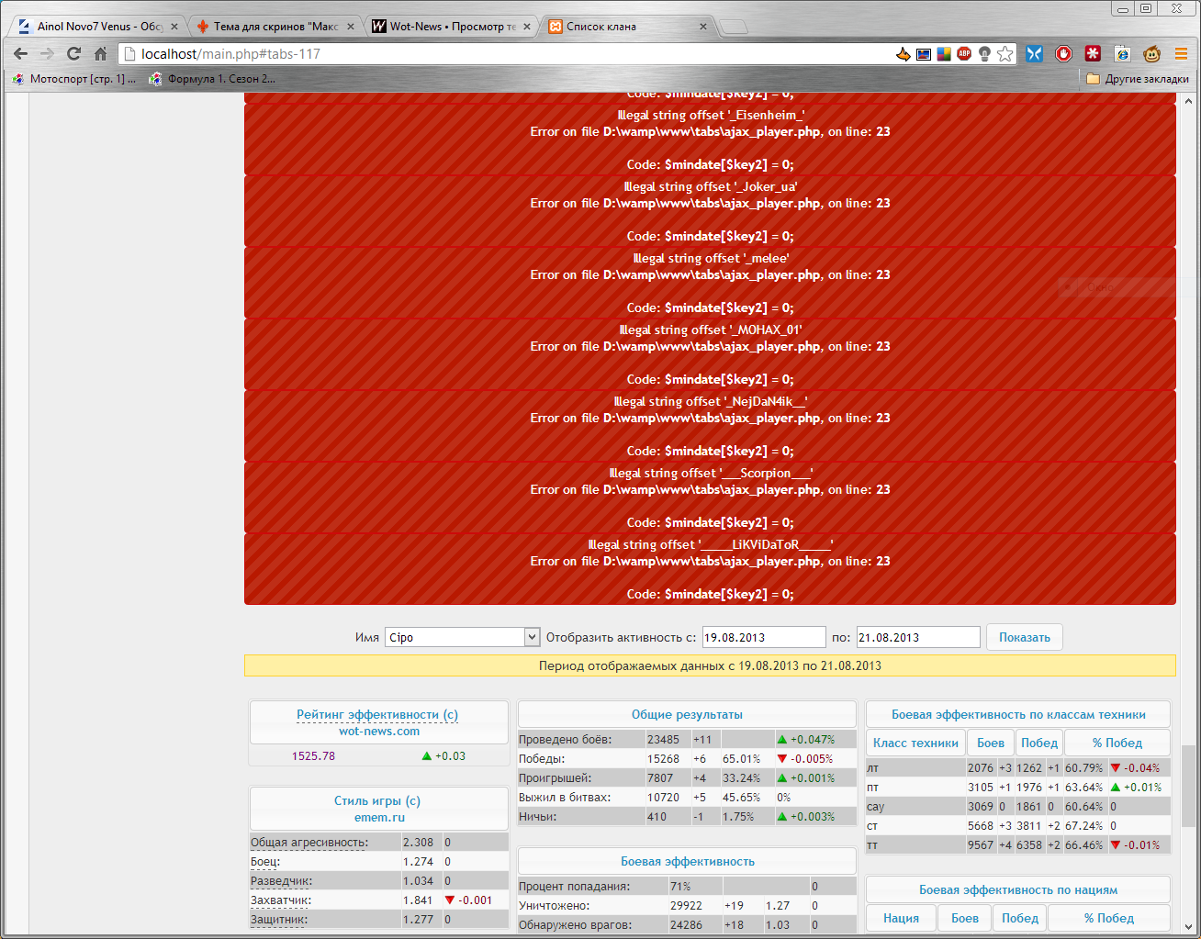The image size is (1201, 939).
Task: Click the start date field 19.08.2013
Action: (763, 637)
